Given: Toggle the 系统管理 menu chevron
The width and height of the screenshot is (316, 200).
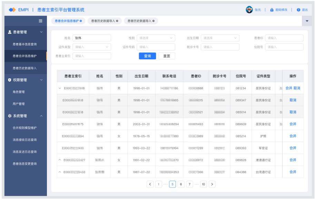Looking at the screenshot, I should pos(41,116).
